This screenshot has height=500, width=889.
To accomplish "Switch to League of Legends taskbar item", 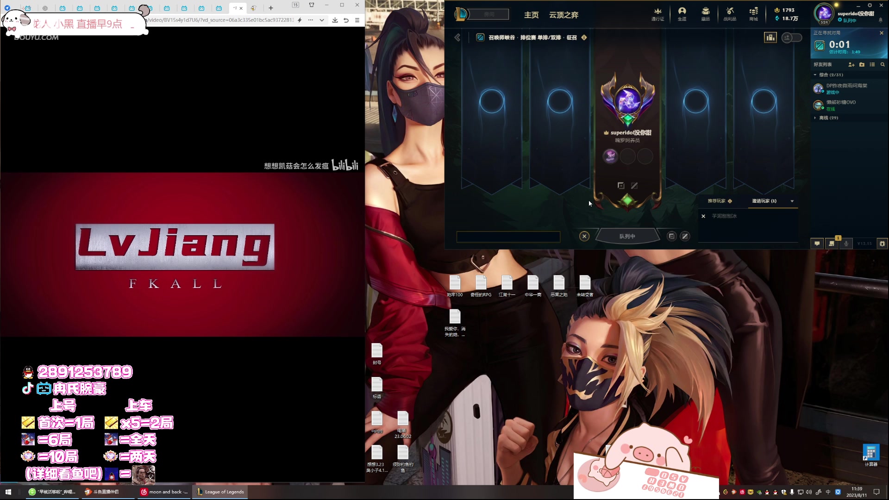I will point(220,492).
